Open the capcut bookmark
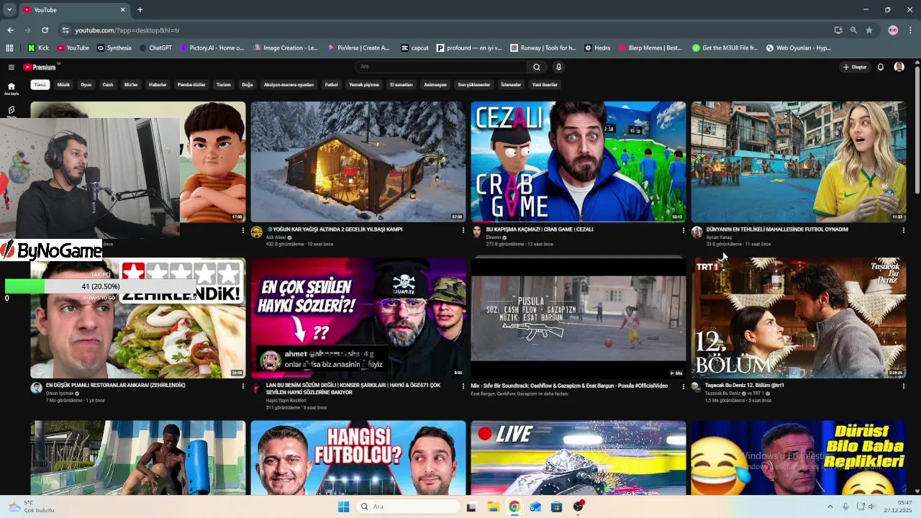The image size is (921, 518). coord(415,48)
